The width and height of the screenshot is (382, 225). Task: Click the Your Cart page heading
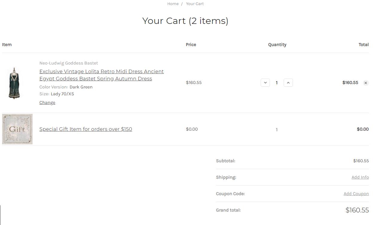[185, 21]
